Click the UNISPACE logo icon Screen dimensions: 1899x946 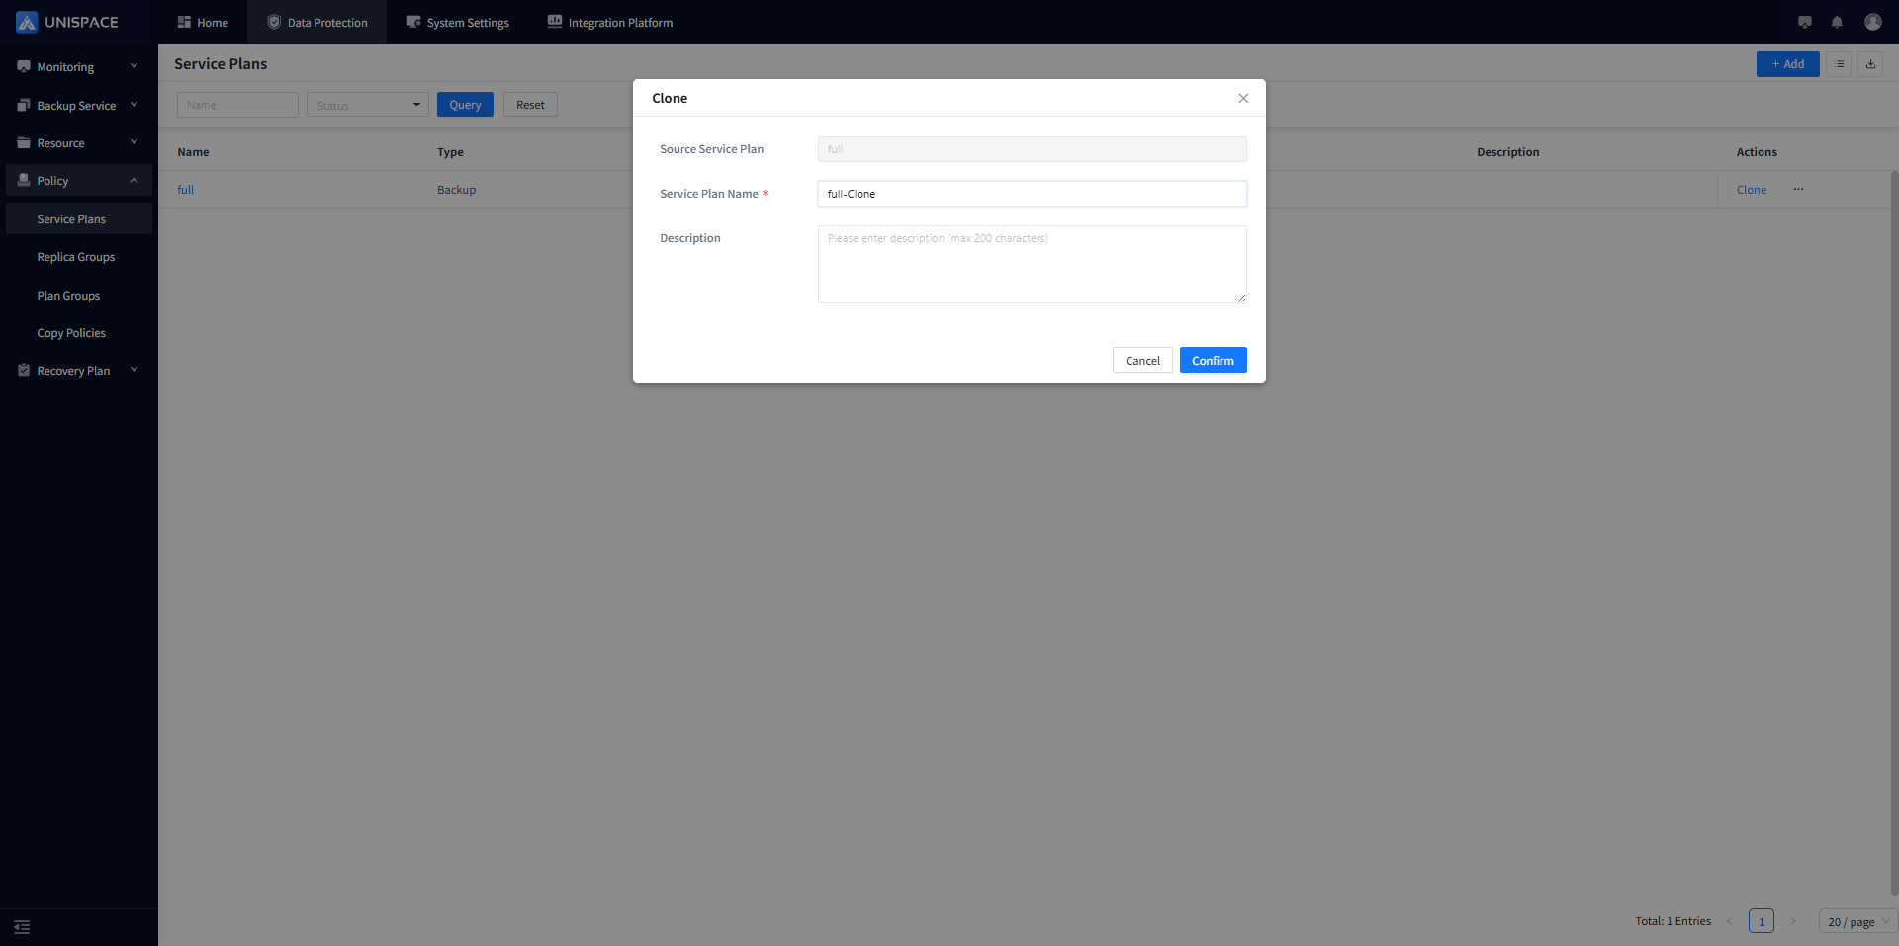27,22
